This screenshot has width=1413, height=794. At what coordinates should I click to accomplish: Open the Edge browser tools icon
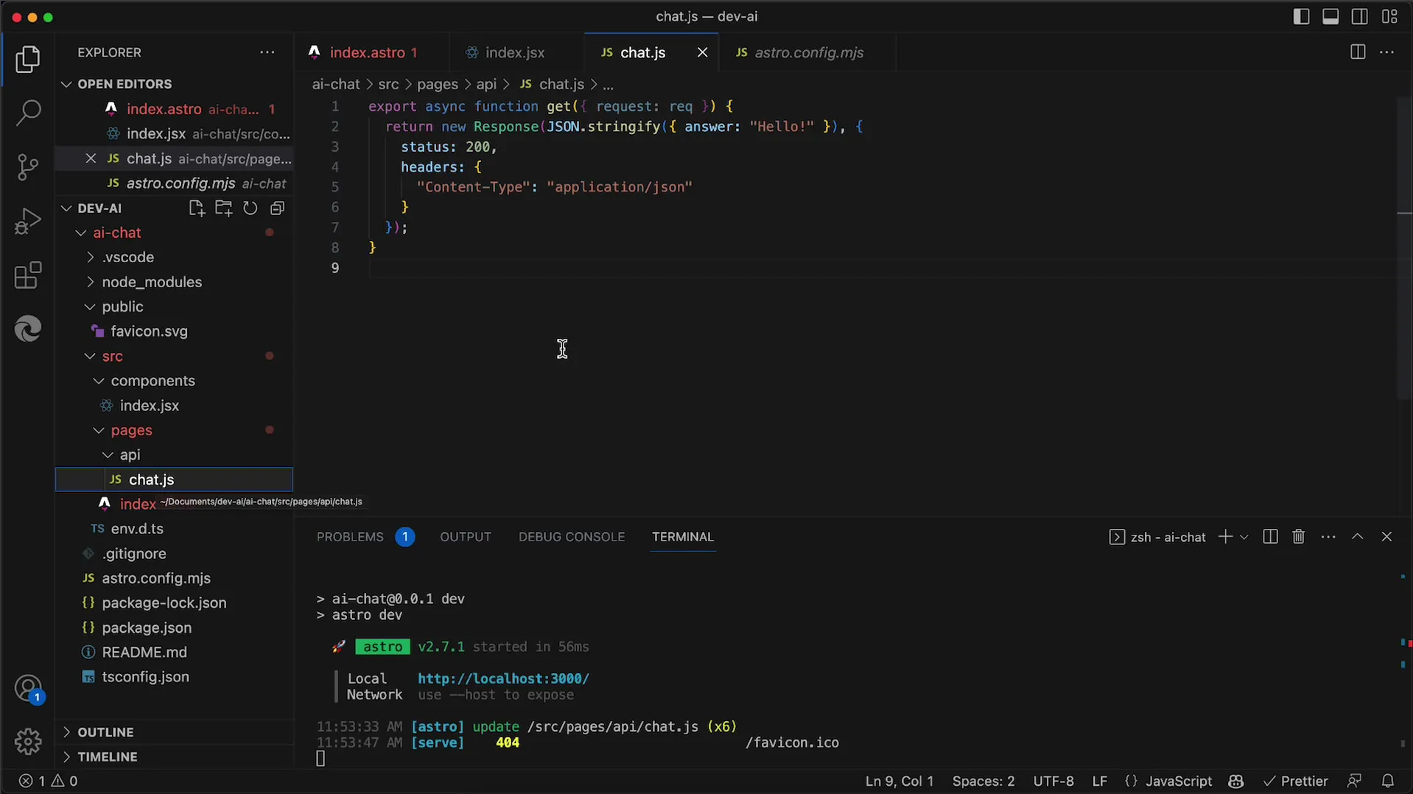(x=28, y=329)
